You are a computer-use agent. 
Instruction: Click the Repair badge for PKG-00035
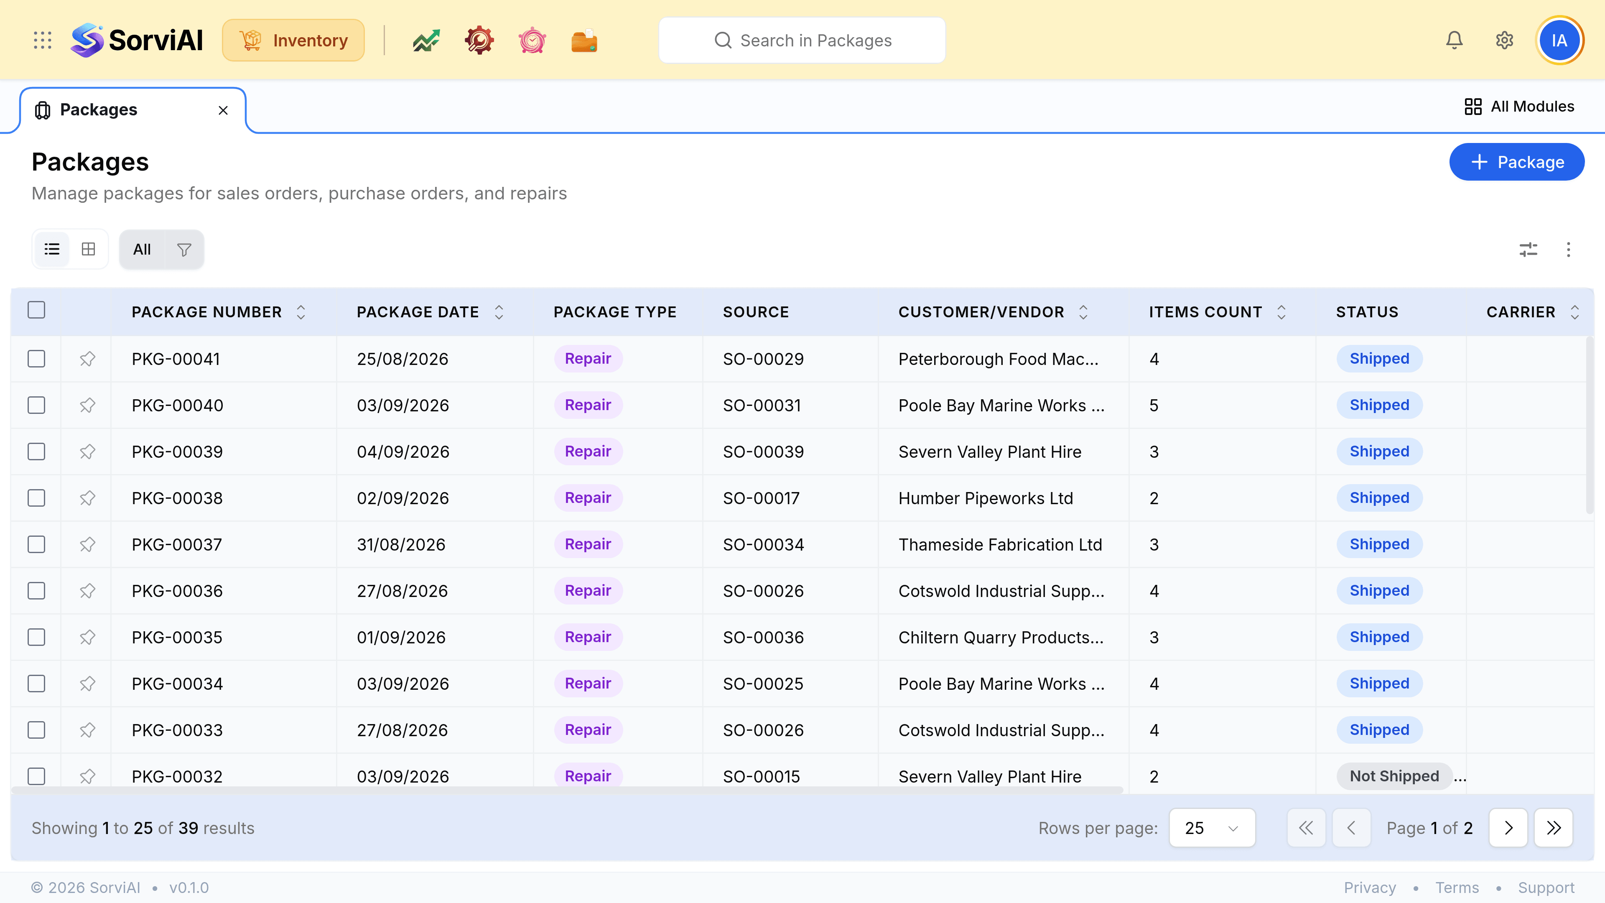point(588,637)
